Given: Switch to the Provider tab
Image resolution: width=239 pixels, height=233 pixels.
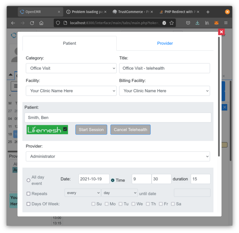Looking at the screenshot, I should [165, 43].
